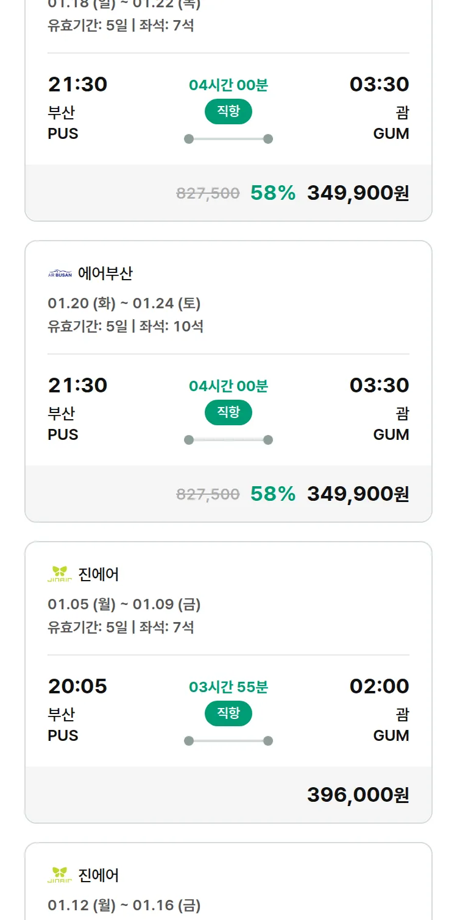This screenshot has height=920, width=457.
Task: Click the Jin Air logo on the 01.12 flight card
Action: click(x=60, y=875)
